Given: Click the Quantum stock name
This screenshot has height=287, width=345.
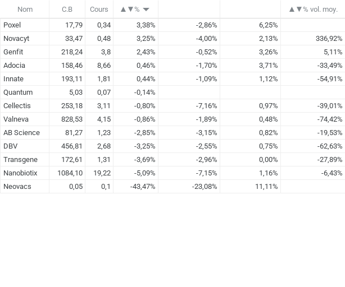Looking at the screenshot, I should coord(18,92).
